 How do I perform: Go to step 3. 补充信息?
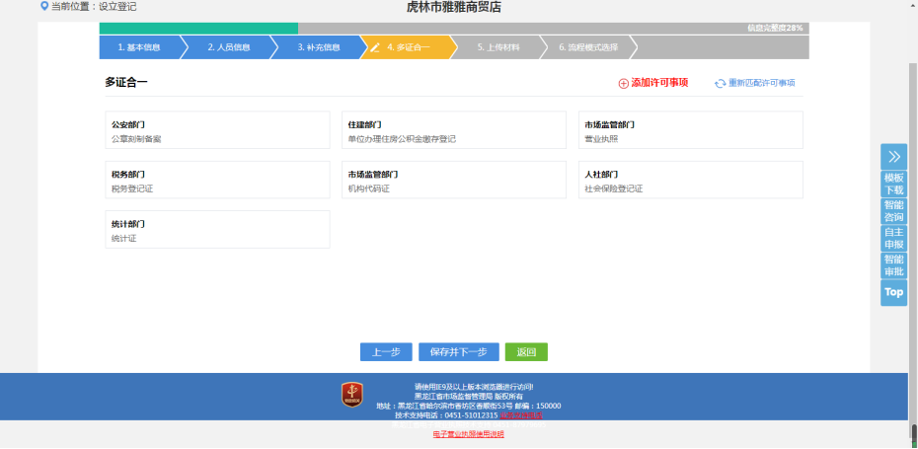click(x=319, y=47)
